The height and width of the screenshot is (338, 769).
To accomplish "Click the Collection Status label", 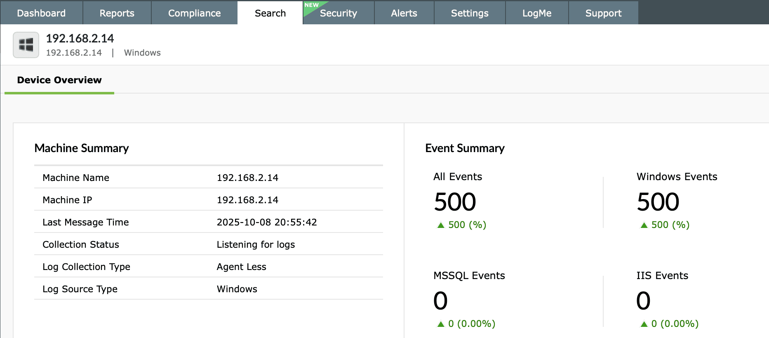I will tap(81, 244).
